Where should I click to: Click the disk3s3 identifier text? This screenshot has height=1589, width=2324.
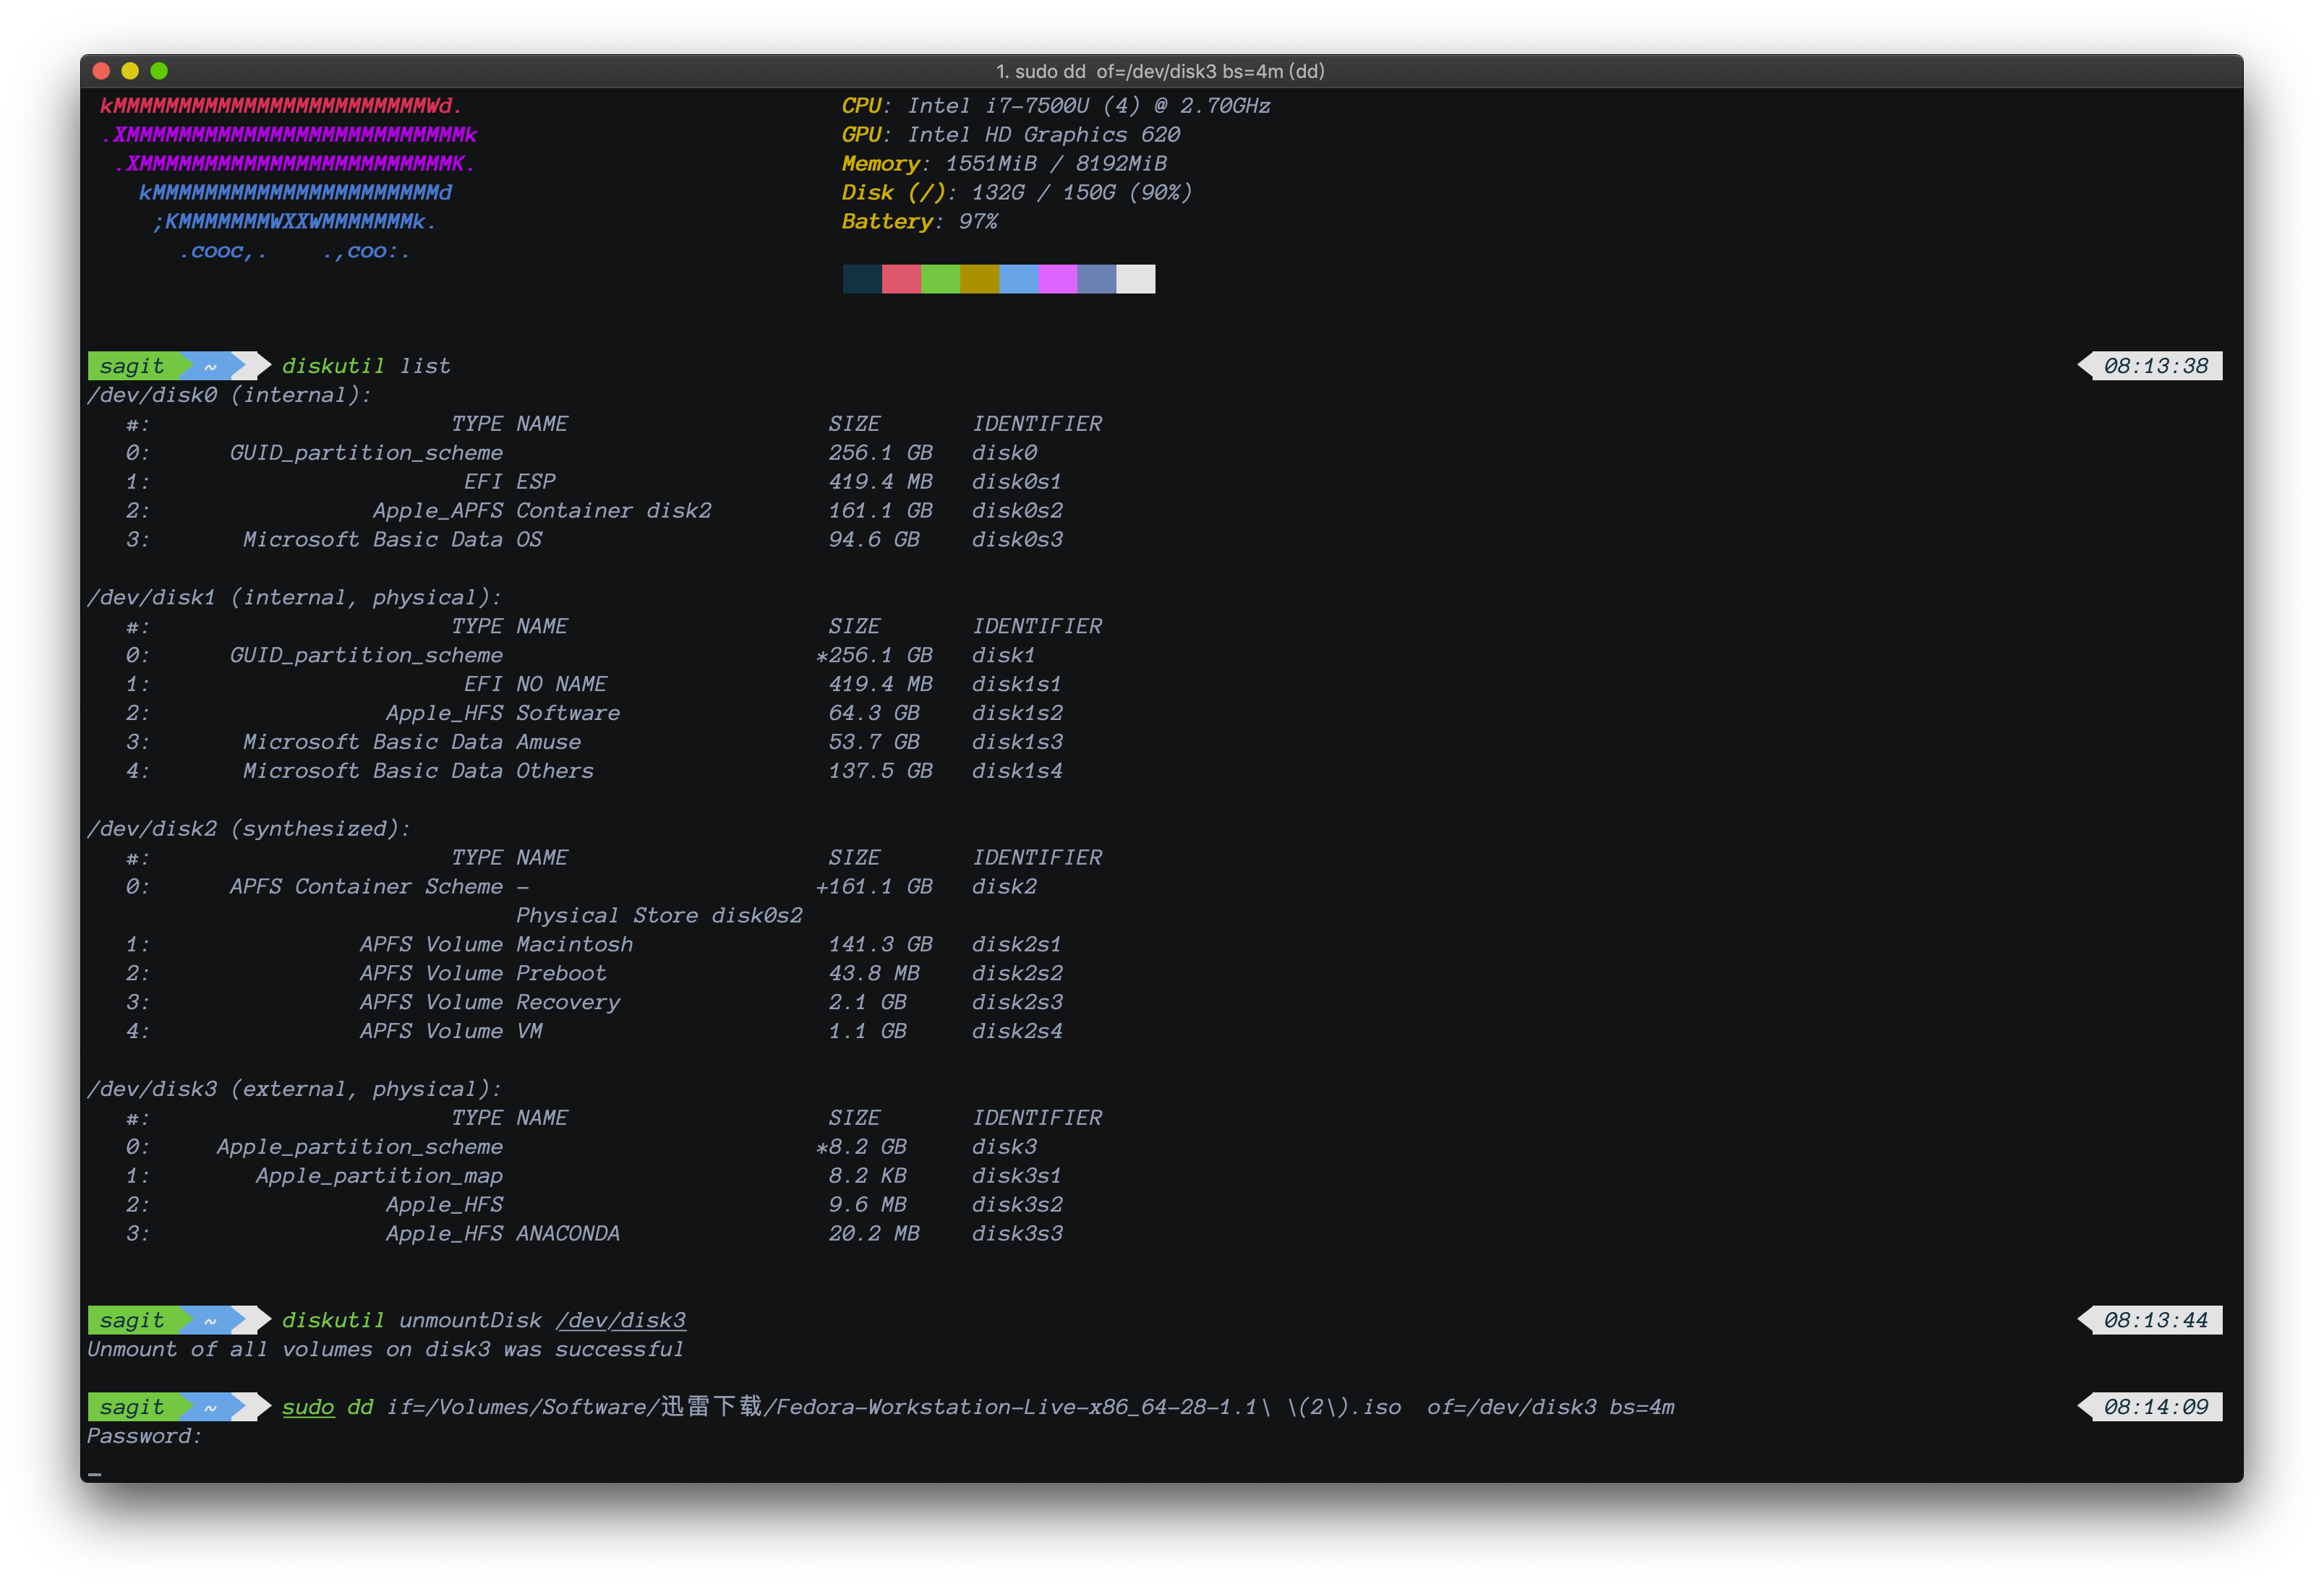(1016, 1233)
